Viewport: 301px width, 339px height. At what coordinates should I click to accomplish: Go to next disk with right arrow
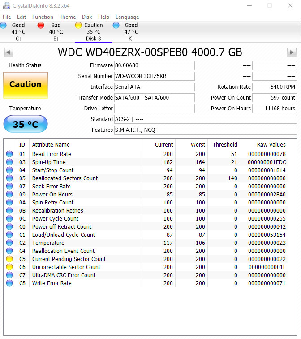[292, 52]
